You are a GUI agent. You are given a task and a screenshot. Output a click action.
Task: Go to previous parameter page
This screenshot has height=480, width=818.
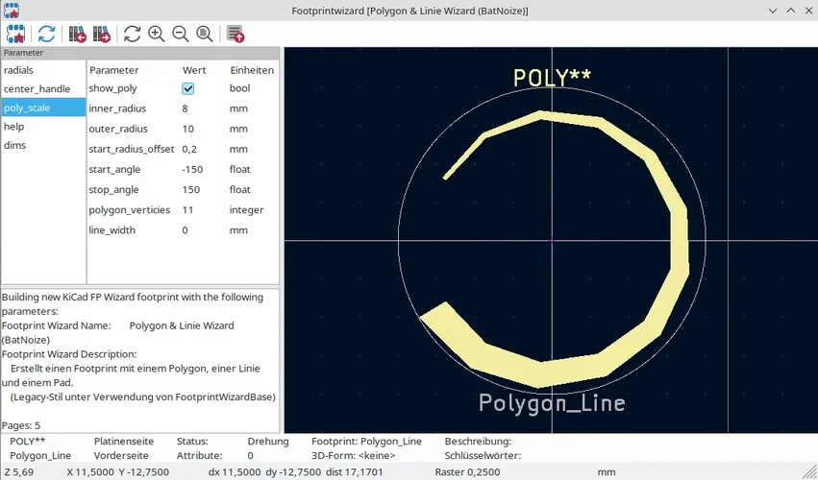pos(78,34)
